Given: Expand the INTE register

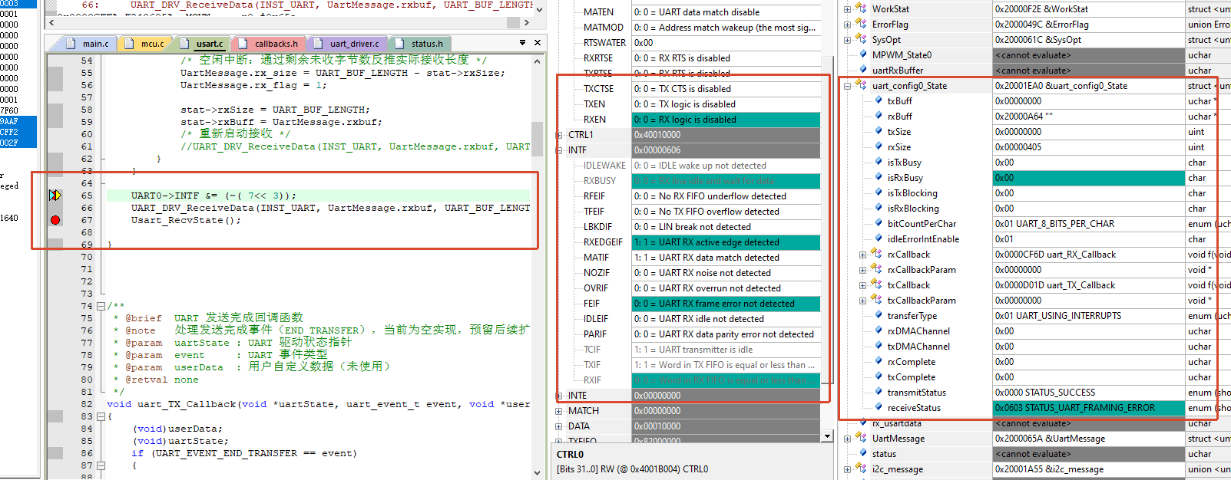Looking at the screenshot, I should coord(559,396).
